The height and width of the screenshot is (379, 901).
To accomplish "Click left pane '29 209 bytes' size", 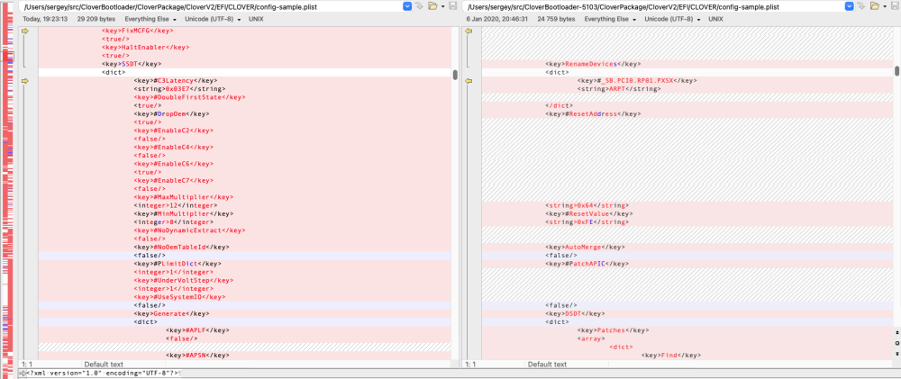I will tap(96, 19).
